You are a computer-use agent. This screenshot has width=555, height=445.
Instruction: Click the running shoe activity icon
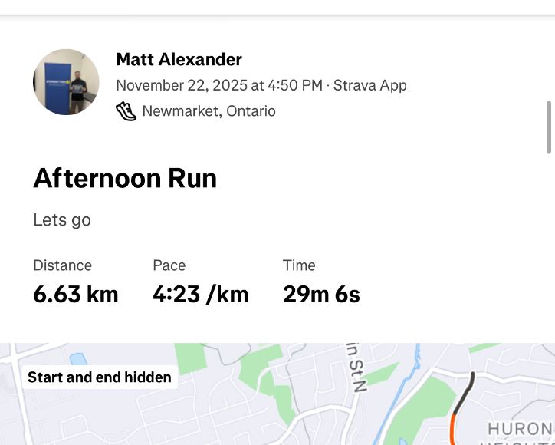coord(126,111)
